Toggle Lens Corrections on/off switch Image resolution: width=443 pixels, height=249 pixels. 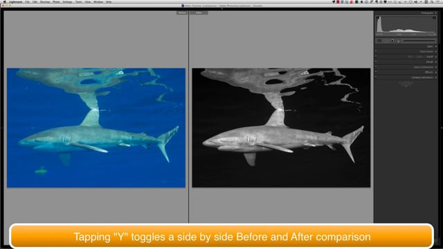click(x=376, y=66)
